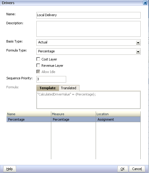Switch to the Template formula tab
Image resolution: width=149 pixels, height=173 pixels.
pyautogui.click(x=48, y=88)
